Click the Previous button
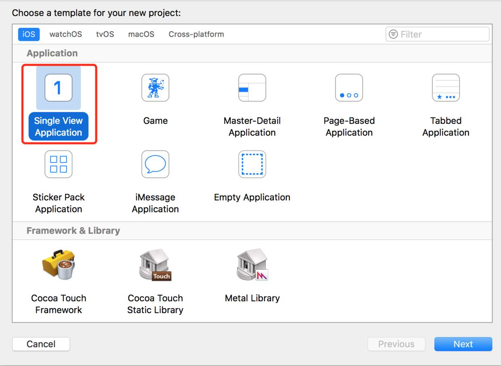 point(396,344)
